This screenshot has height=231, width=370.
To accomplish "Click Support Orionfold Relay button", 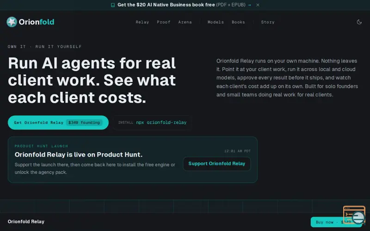I will click(x=216, y=164).
